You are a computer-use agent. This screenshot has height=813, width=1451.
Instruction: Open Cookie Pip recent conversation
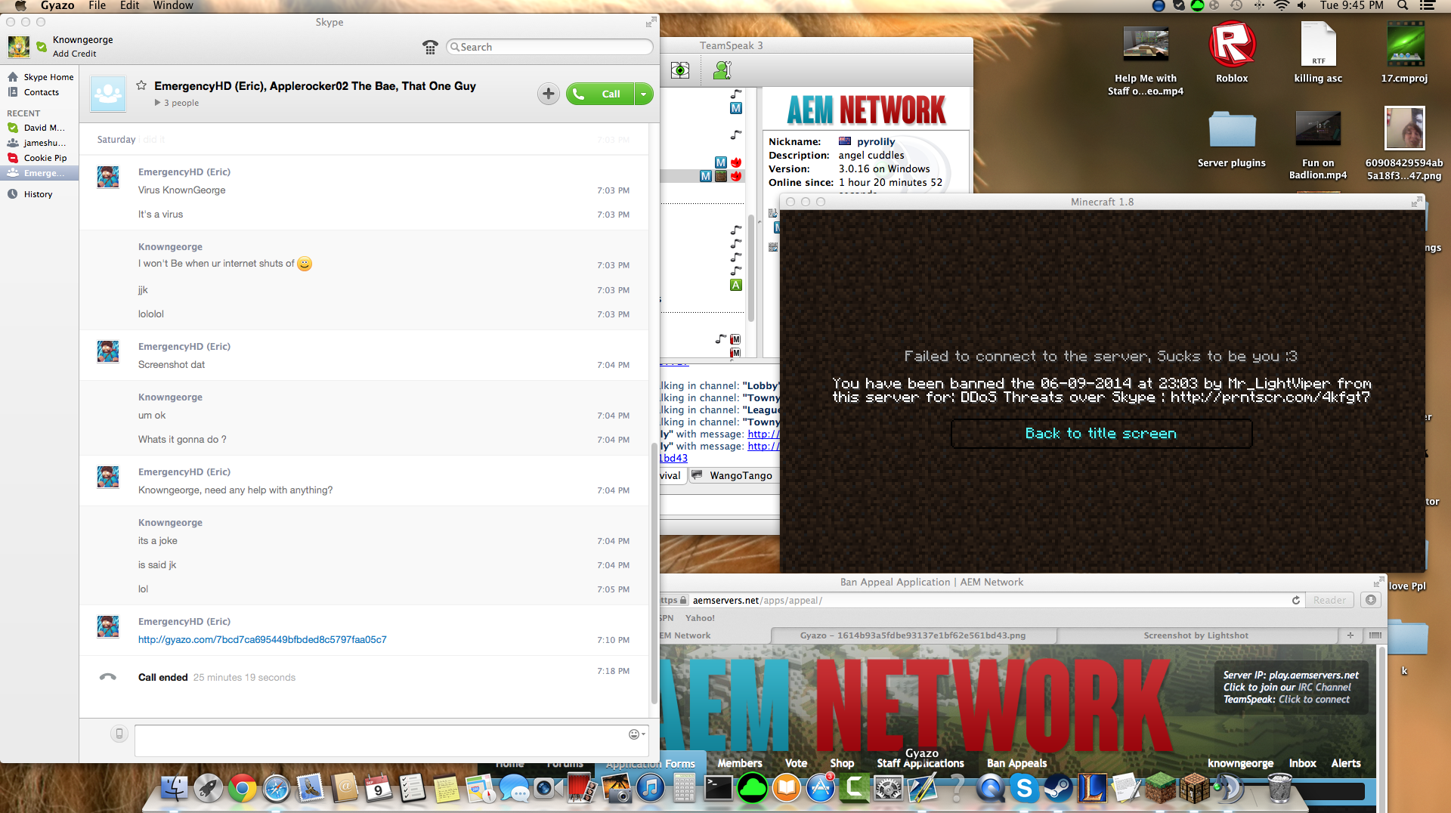coord(37,158)
